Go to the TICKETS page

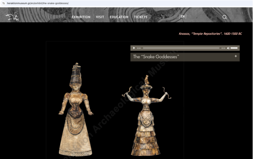click(141, 17)
